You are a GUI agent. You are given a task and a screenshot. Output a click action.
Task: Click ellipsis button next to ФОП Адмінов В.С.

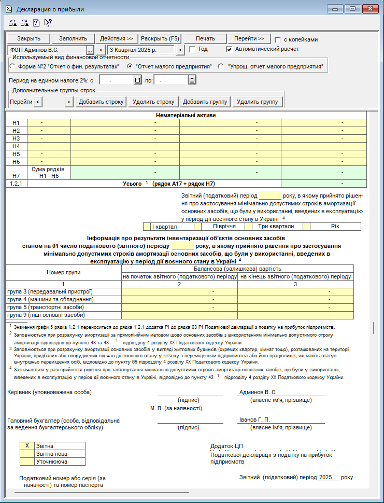coord(90,50)
